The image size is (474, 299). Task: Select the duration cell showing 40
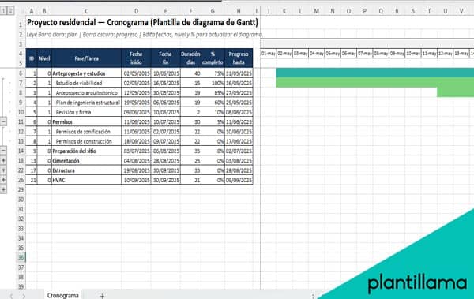190,73
